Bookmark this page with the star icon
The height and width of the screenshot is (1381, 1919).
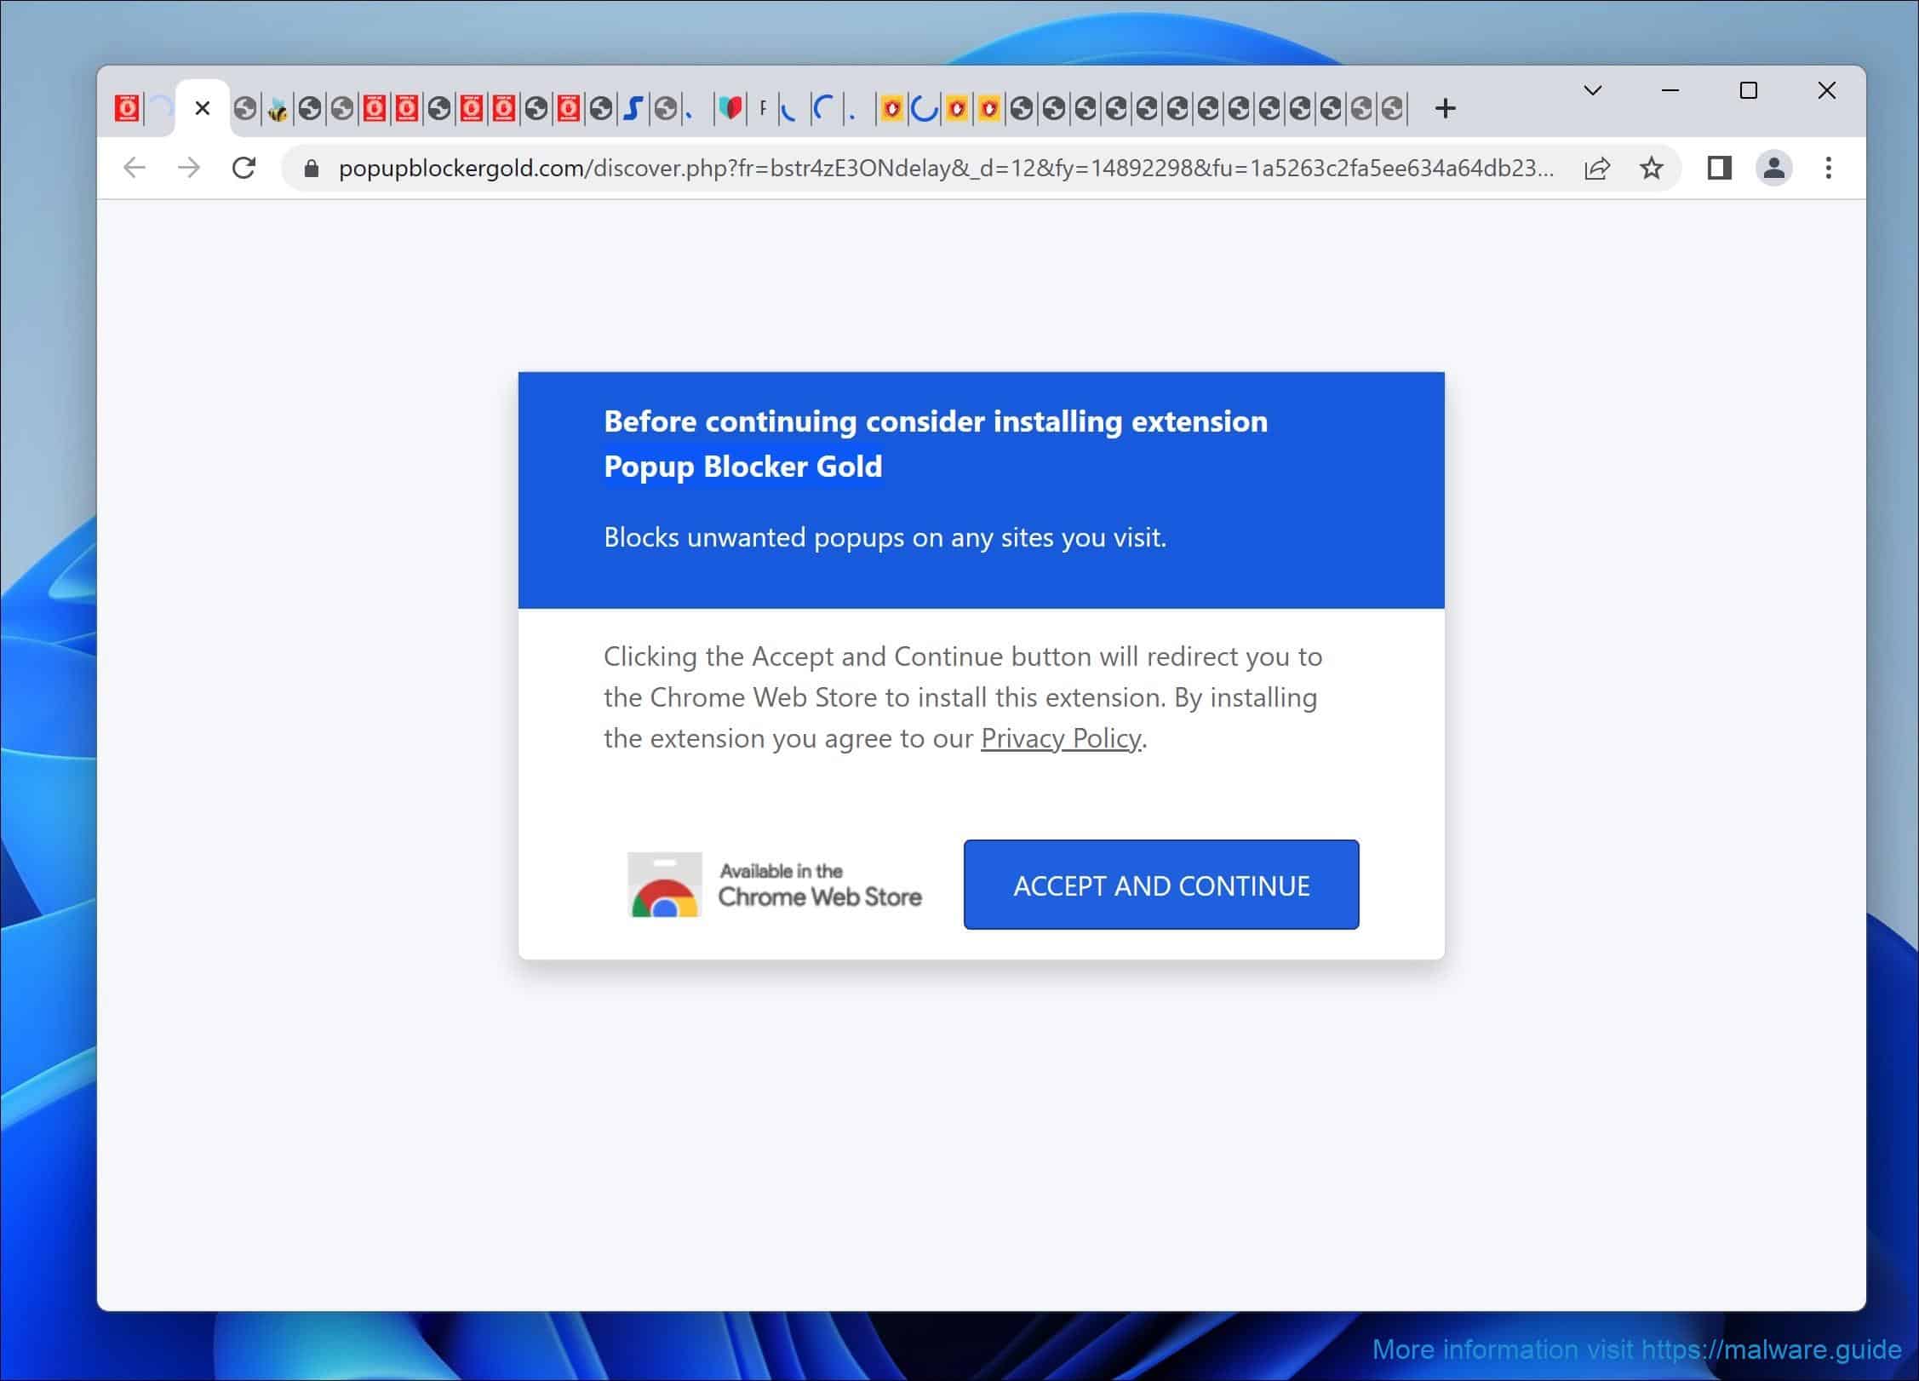[x=1652, y=169]
